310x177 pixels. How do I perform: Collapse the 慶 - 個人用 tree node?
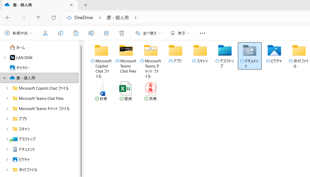tap(5, 78)
